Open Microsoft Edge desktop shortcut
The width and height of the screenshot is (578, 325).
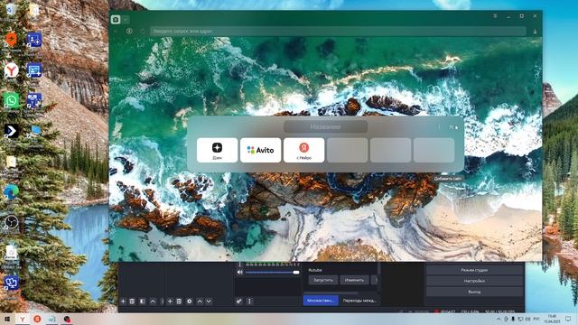(x=12, y=193)
